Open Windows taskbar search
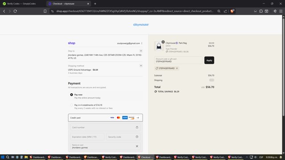 coord(8,157)
